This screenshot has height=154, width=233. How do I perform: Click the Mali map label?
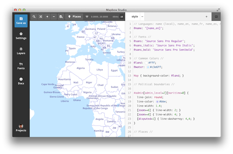tap(76, 82)
